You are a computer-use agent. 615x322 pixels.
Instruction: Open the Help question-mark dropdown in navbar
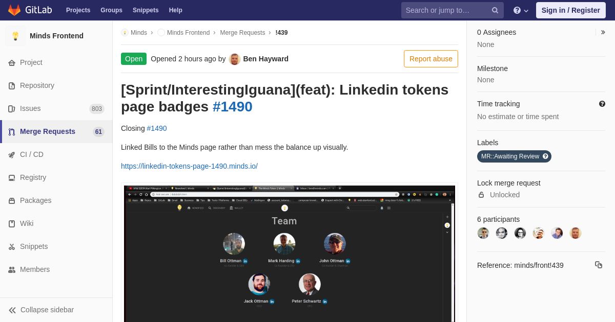521,10
